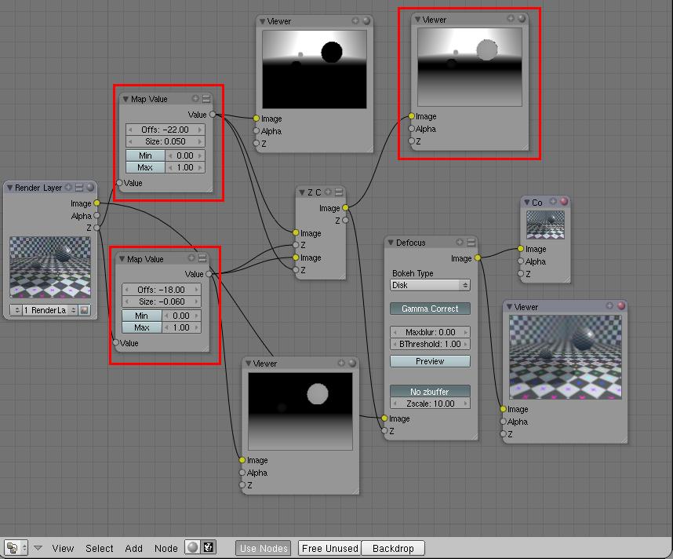
Task: Click the plus icon on Render Layer node header
Action: (x=68, y=188)
